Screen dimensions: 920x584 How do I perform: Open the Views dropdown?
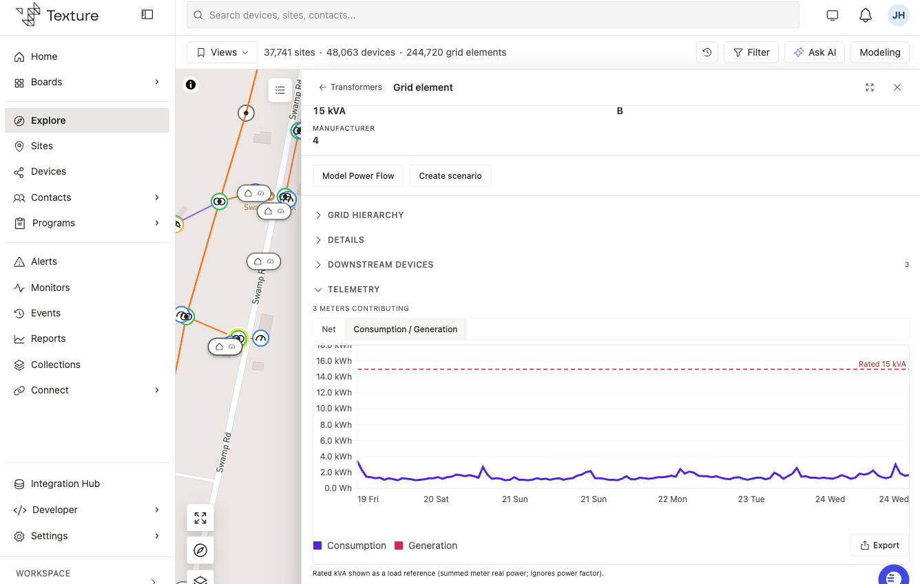click(x=222, y=52)
